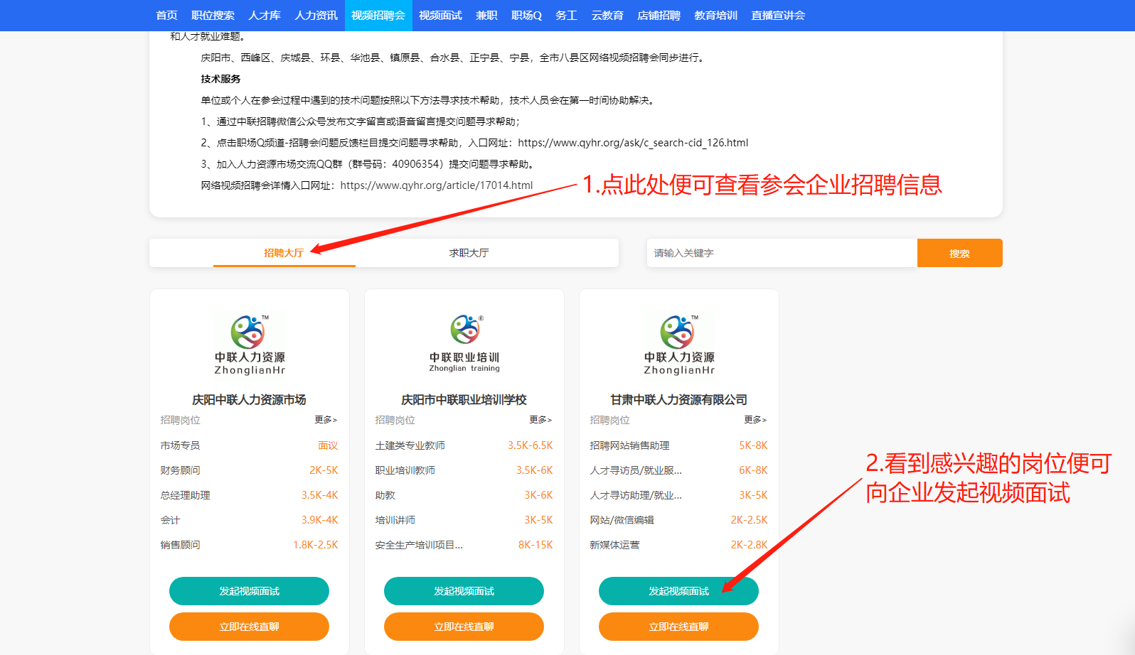Open the 市场专员 job listing
The height and width of the screenshot is (655, 1135).
click(180, 445)
